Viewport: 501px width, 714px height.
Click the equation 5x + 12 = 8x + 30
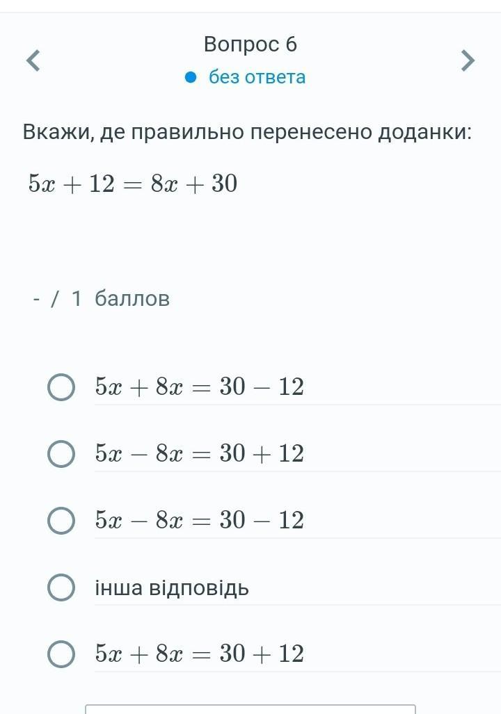click(133, 184)
